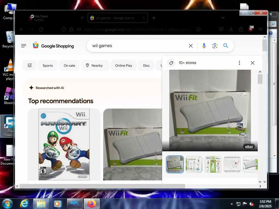Click the side panel scroll down arrow
The image size is (279, 209).
(x=260, y=182)
